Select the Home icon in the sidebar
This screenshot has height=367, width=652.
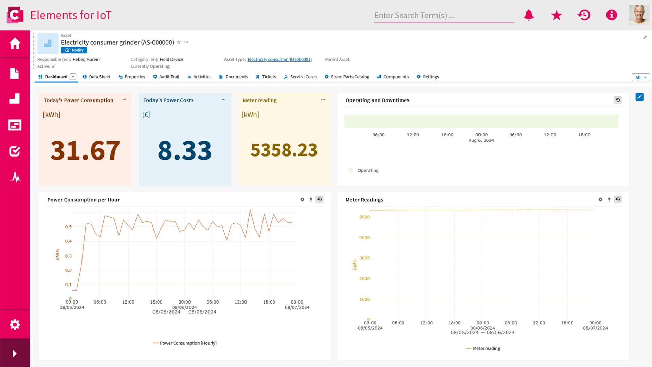15,43
